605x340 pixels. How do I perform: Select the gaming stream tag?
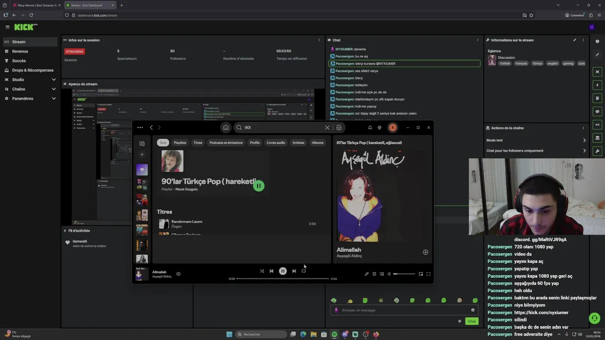[x=568, y=63]
